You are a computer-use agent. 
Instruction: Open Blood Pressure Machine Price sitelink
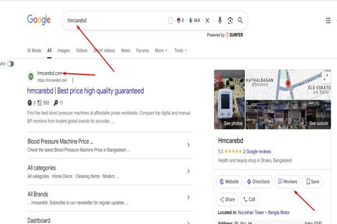point(61,142)
